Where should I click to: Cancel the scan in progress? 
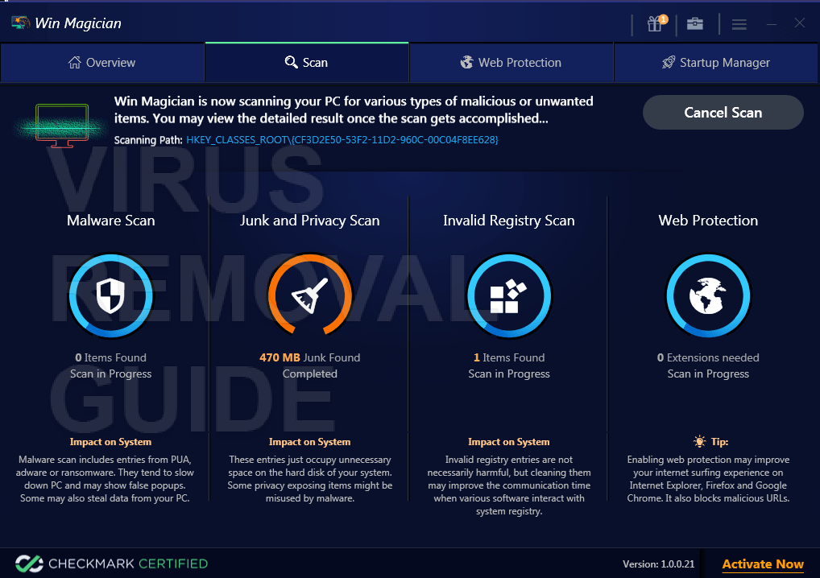(723, 113)
